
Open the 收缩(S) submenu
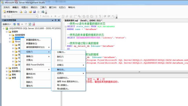(69, 65)
